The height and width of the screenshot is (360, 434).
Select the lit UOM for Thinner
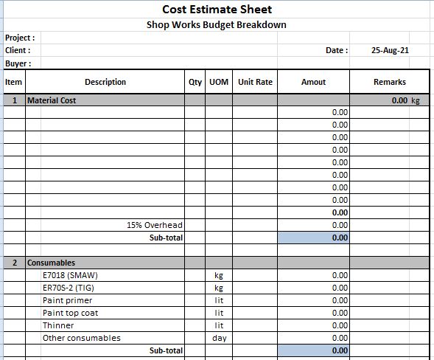(x=219, y=325)
